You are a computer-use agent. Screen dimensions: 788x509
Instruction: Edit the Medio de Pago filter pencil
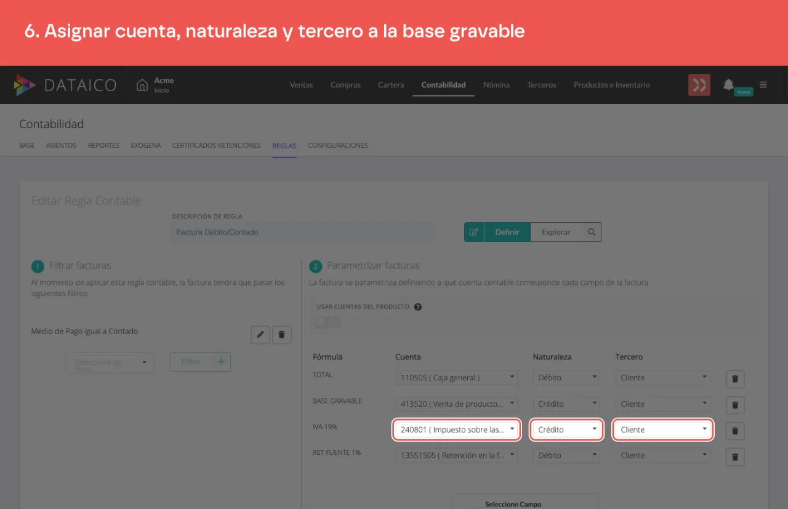[260, 334]
